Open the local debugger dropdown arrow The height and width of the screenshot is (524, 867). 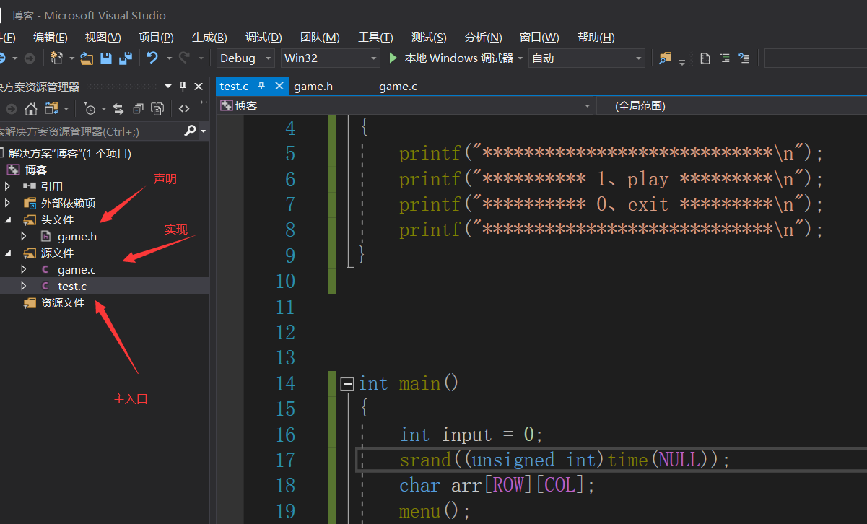[x=520, y=58]
